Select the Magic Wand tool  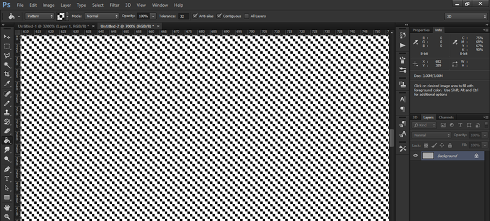tap(7, 65)
